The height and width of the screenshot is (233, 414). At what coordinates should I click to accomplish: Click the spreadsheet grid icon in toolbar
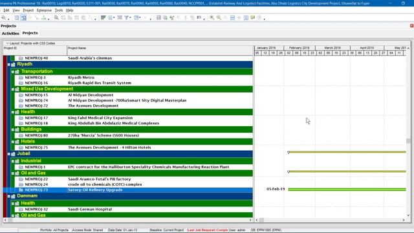point(158,17)
